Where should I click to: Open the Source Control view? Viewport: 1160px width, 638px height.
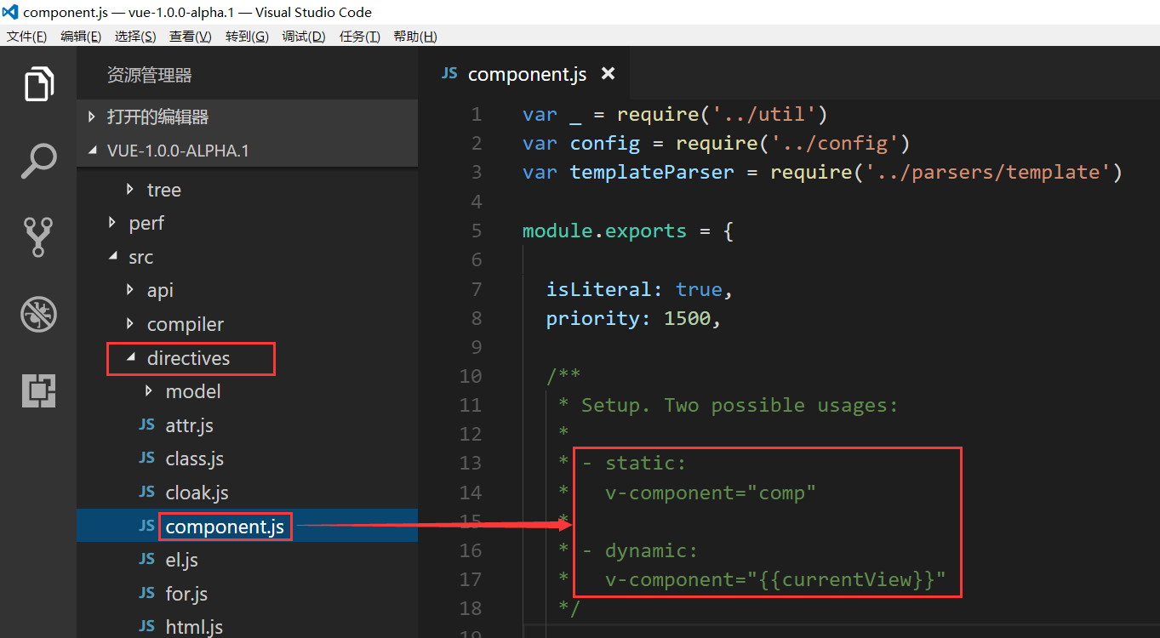pos(39,237)
